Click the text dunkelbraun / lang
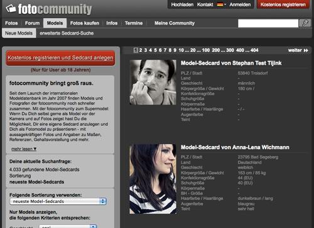Image resolution: width=314 pixels, height=228 pixels. (x=256, y=199)
